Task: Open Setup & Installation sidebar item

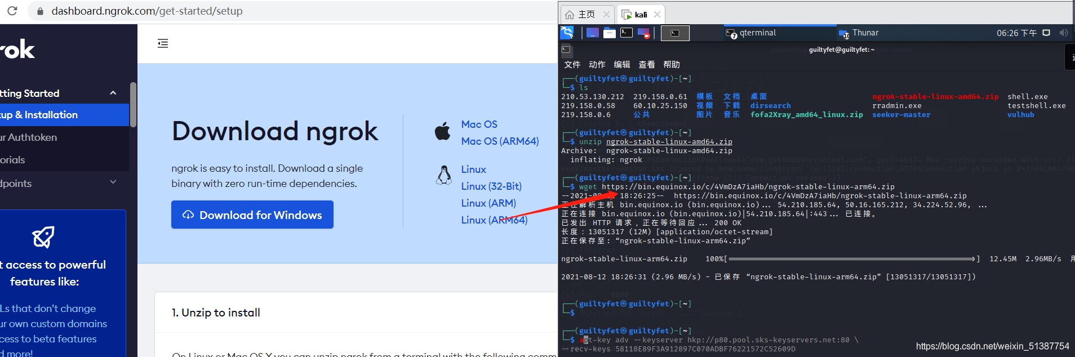Action: tap(64, 115)
